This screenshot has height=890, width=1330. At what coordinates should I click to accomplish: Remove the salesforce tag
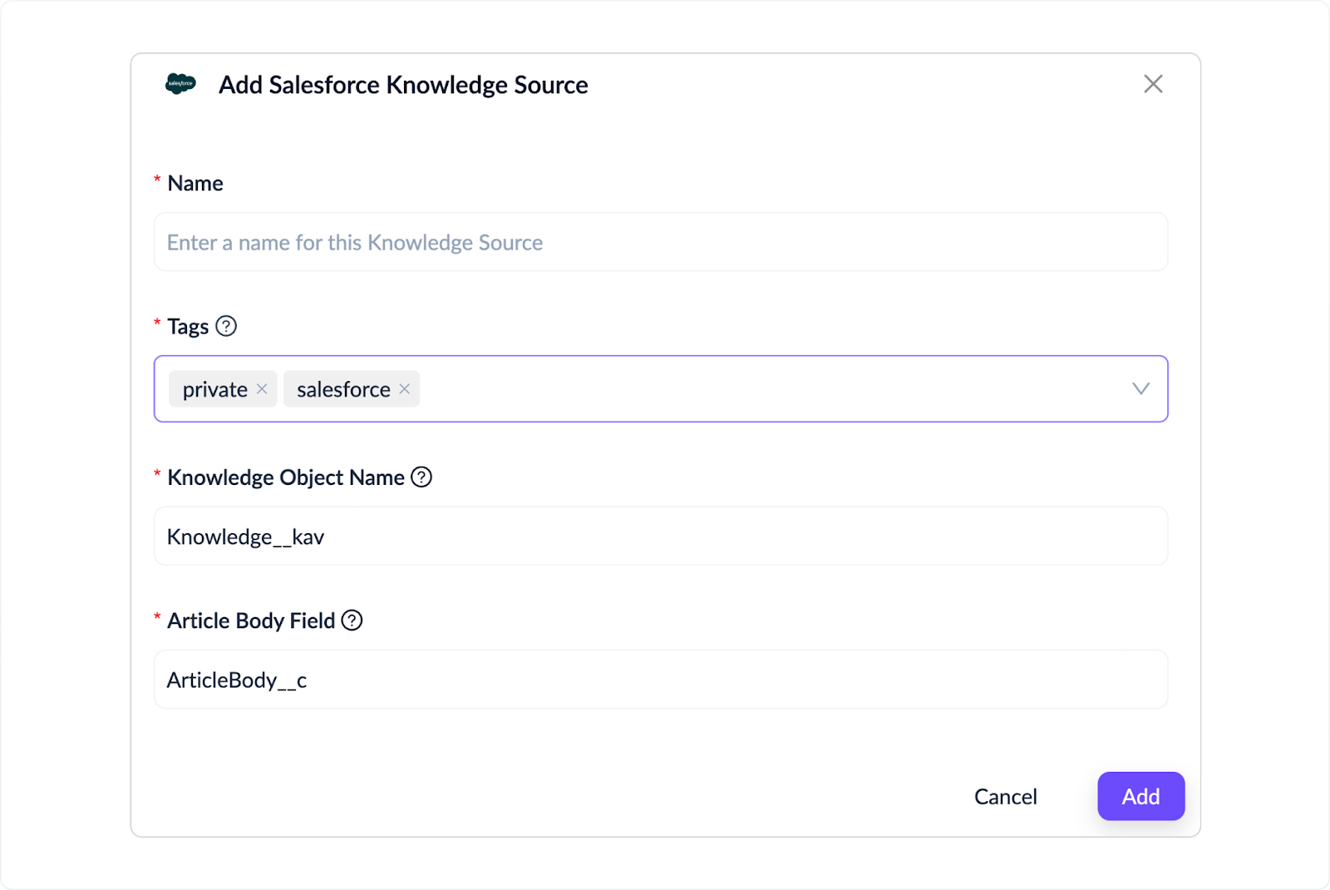[405, 389]
